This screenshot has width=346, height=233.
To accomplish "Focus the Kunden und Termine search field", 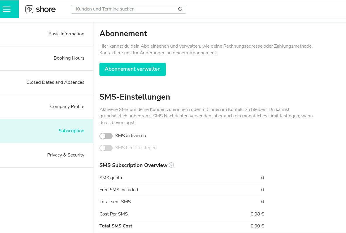I will [126, 9].
